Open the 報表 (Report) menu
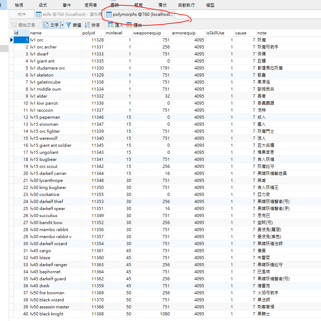 139,5
